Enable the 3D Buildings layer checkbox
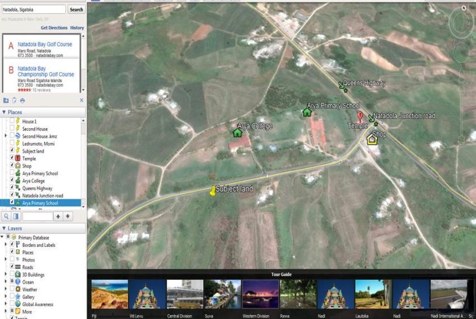Viewport: 476px width, 319px height. [12, 275]
